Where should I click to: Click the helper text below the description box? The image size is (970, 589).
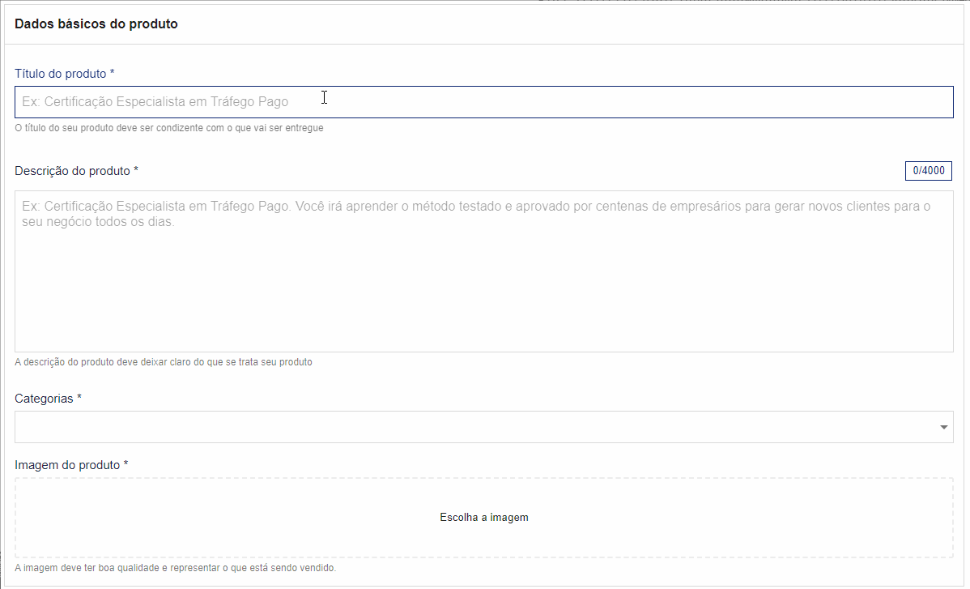point(163,362)
